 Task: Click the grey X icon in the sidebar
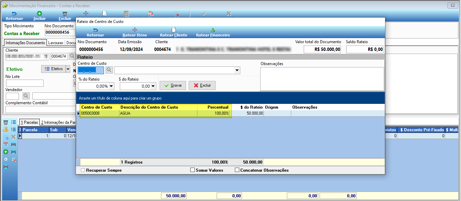click(x=13, y=137)
